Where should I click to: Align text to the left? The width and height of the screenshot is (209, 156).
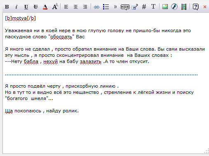coord(66,7)
